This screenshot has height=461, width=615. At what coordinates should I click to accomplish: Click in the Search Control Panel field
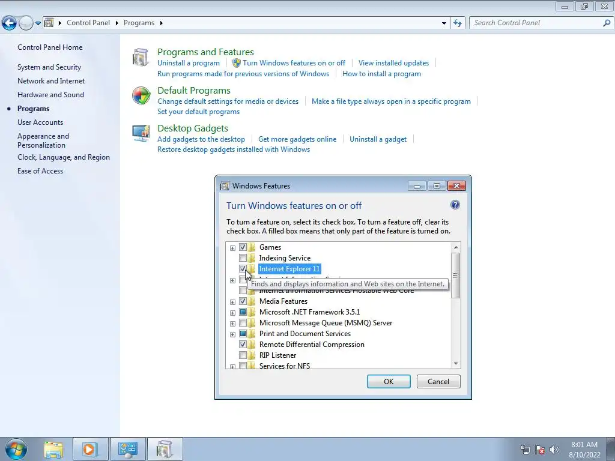(x=536, y=23)
